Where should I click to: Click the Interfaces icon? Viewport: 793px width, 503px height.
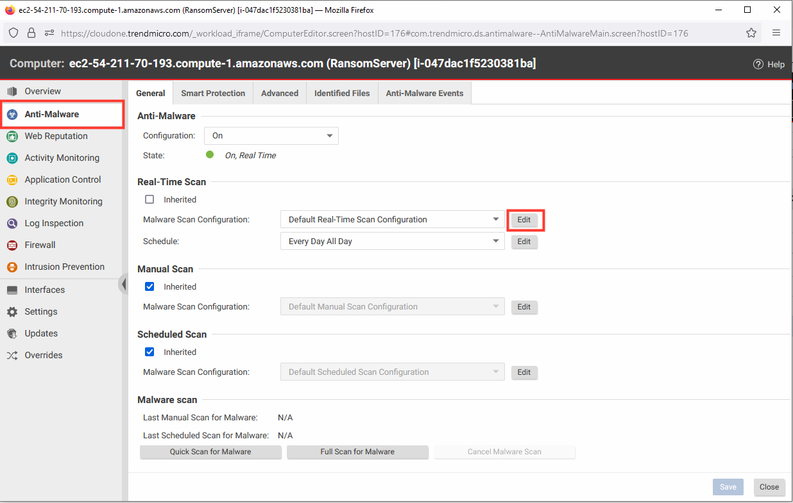12,290
